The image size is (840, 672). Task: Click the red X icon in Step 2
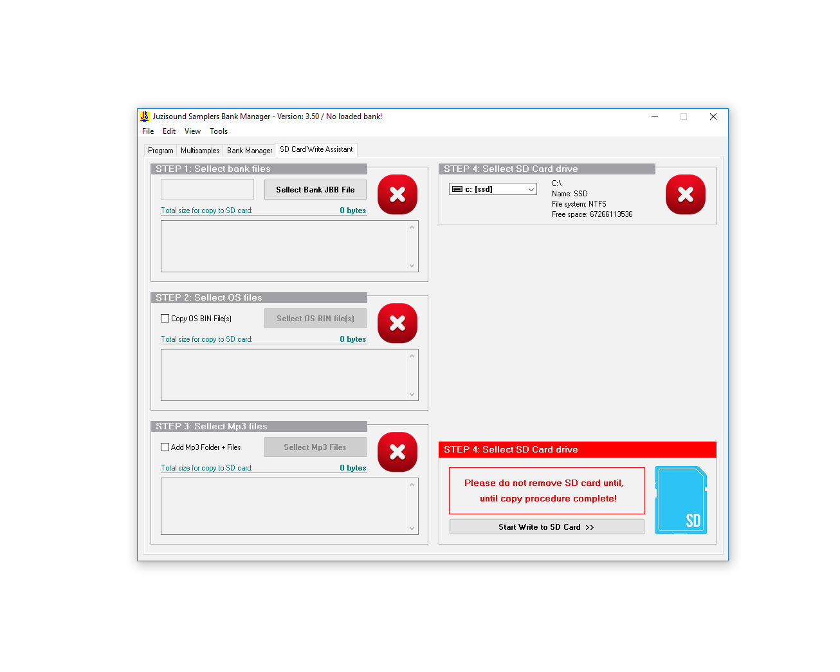coord(397,323)
